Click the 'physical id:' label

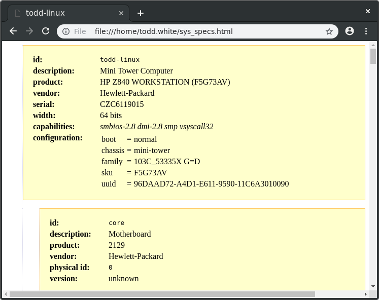click(70, 268)
